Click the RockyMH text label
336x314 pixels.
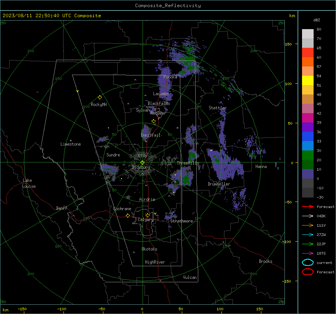pos(99,105)
